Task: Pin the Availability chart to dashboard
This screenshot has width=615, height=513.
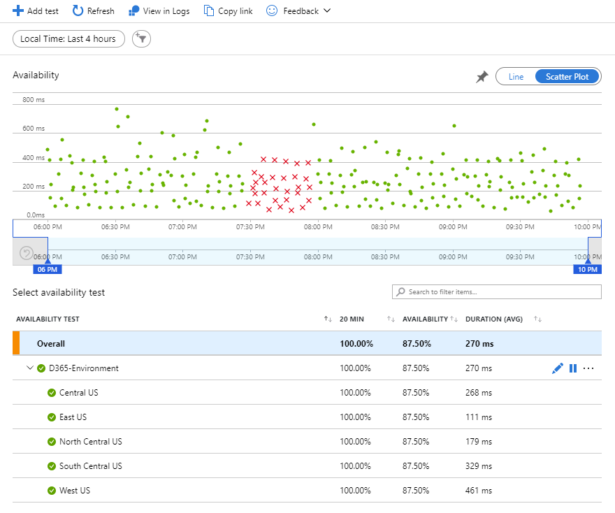Action: pos(482,77)
